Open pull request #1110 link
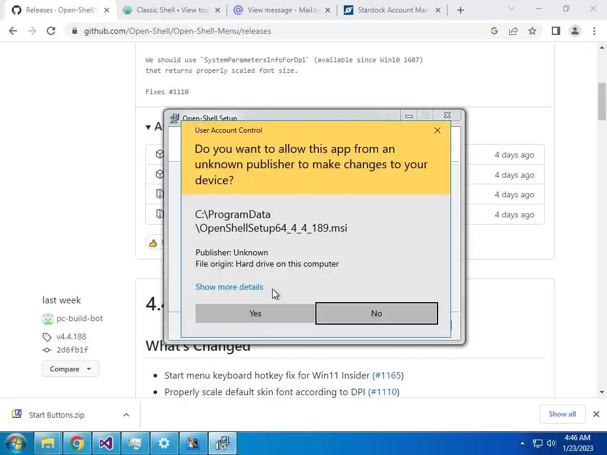The height and width of the screenshot is (455, 607). (384, 392)
